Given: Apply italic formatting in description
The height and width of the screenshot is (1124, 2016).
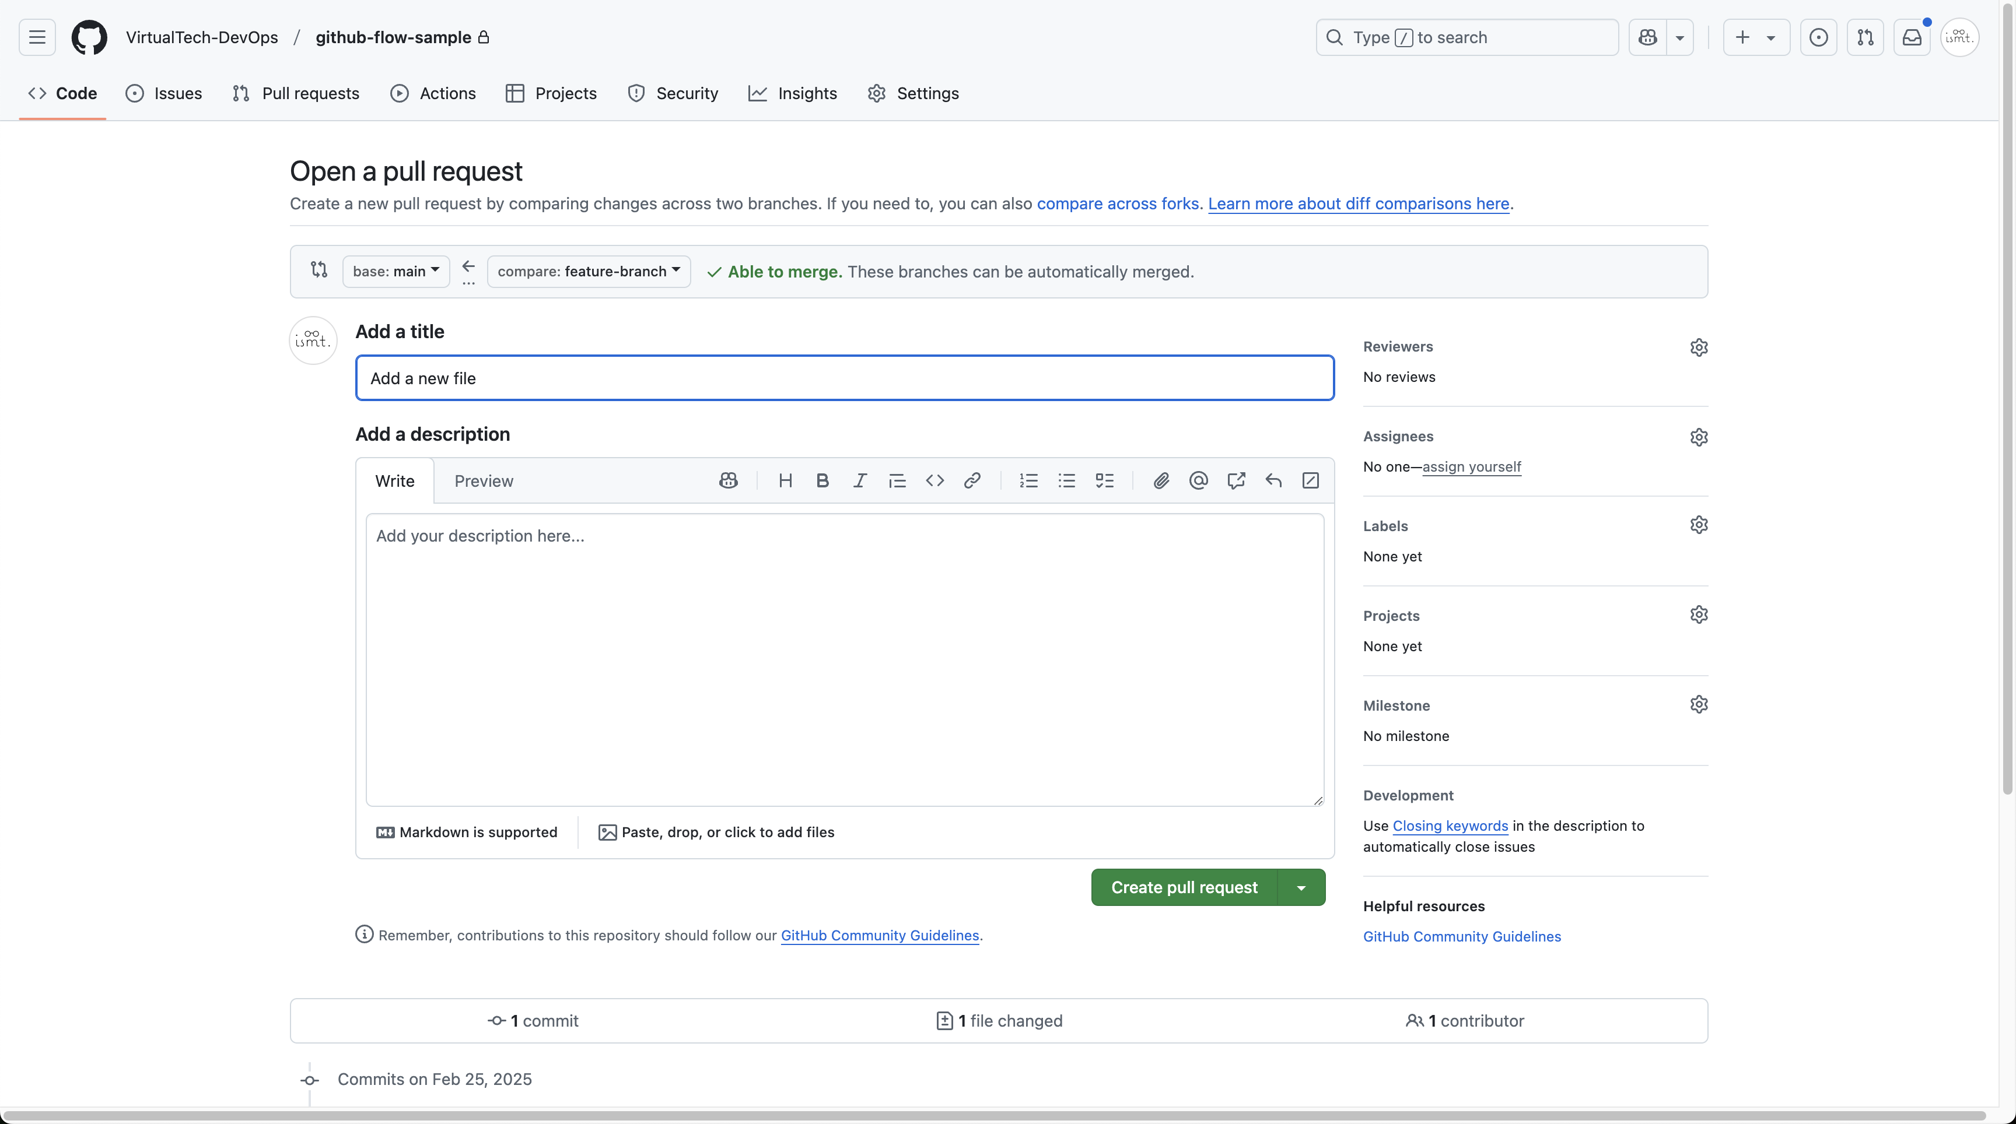Looking at the screenshot, I should [x=859, y=480].
